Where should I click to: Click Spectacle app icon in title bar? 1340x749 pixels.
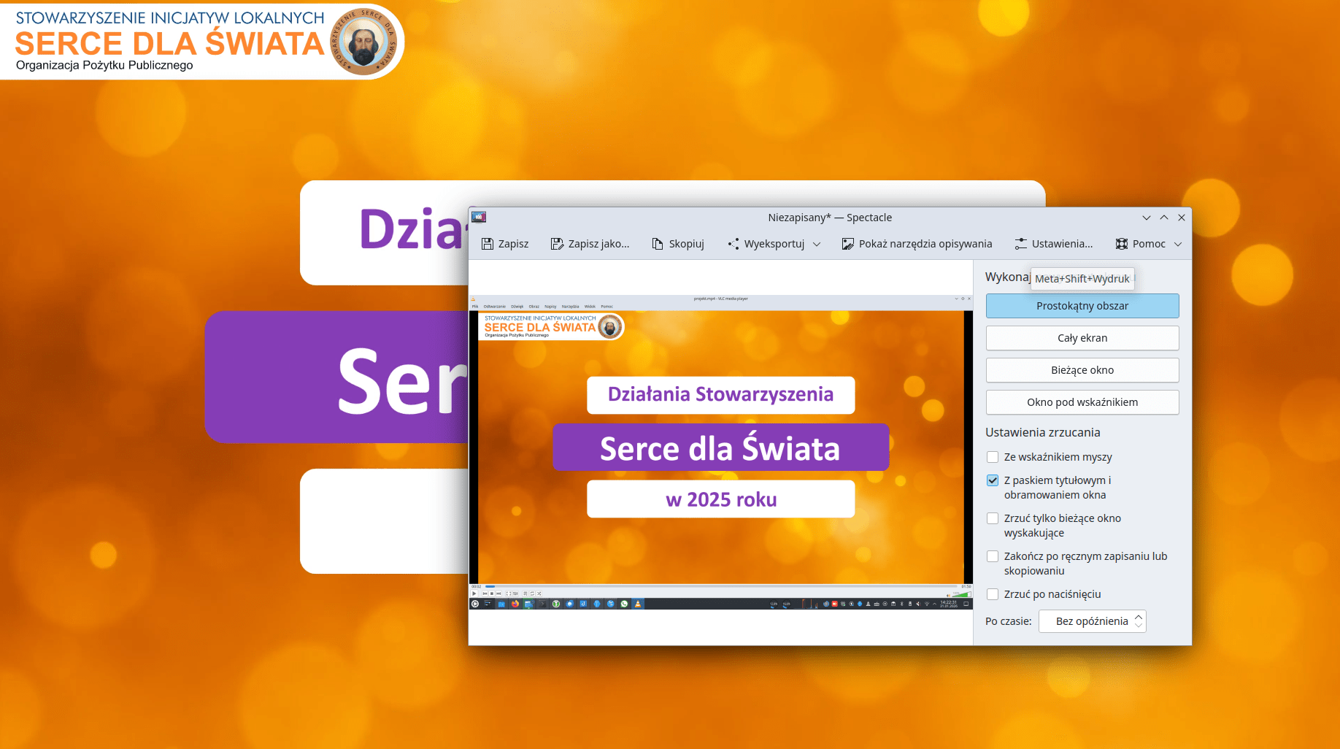479,217
